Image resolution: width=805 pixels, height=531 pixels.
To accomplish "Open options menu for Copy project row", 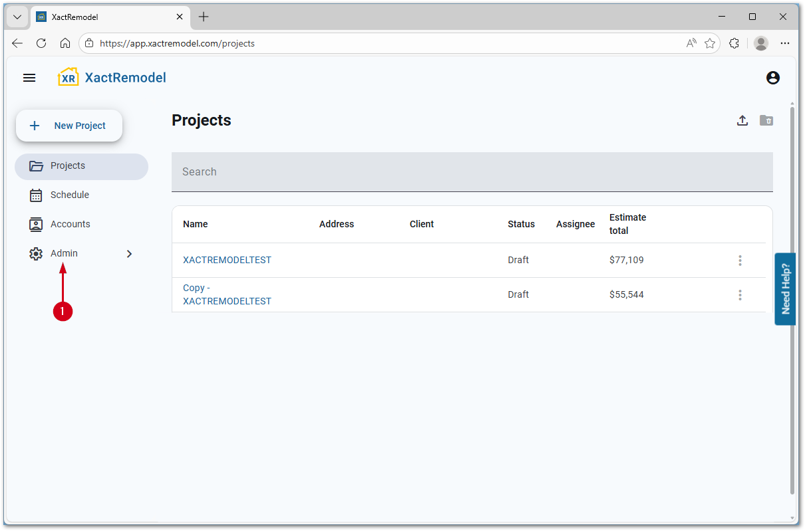I will pos(740,295).
